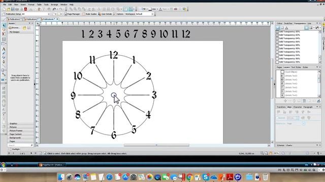Screen dimensions: 325x182
Task: Open the Fill colour dropdown
Action: [x=147, y=9]
